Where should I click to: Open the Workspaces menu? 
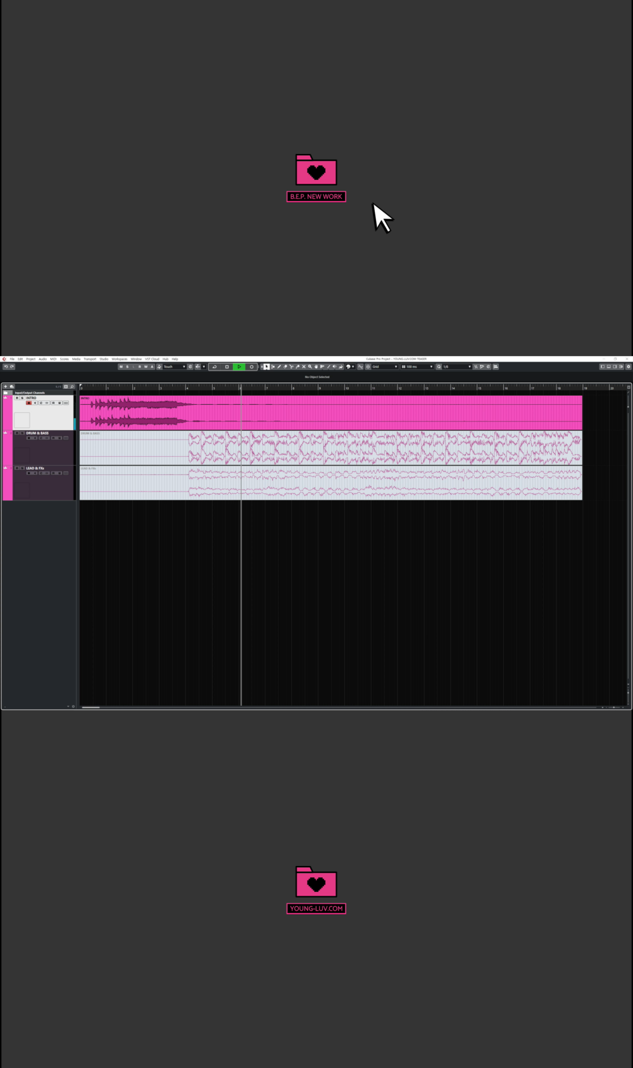point(120,359)
